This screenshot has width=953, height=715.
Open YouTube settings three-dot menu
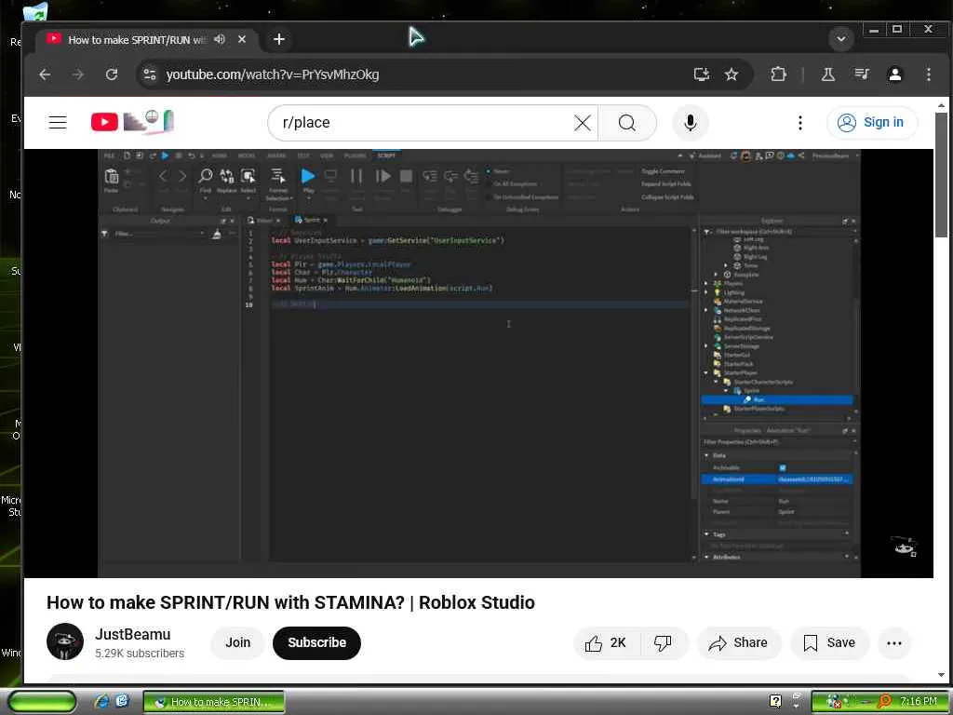click(x=799, y=123)
